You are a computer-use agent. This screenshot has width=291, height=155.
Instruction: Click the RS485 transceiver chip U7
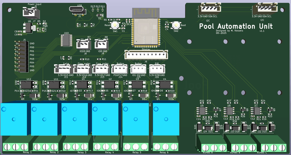point(257,111)
